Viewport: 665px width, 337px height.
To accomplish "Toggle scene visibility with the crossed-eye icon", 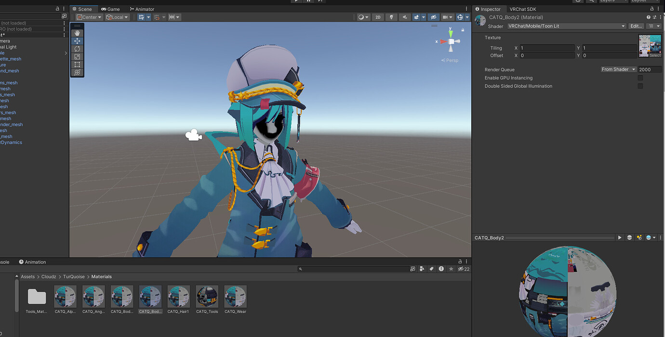I will pyautogui.click(x=433, y=17).
